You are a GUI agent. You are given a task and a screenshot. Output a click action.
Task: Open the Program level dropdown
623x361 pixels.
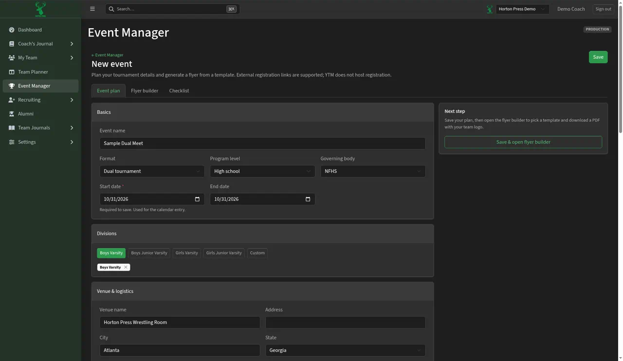pos(262,171)
